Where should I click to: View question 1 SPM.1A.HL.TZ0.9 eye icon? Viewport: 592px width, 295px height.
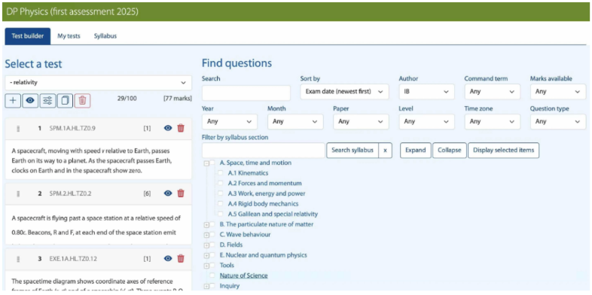(x=168, y=128)
